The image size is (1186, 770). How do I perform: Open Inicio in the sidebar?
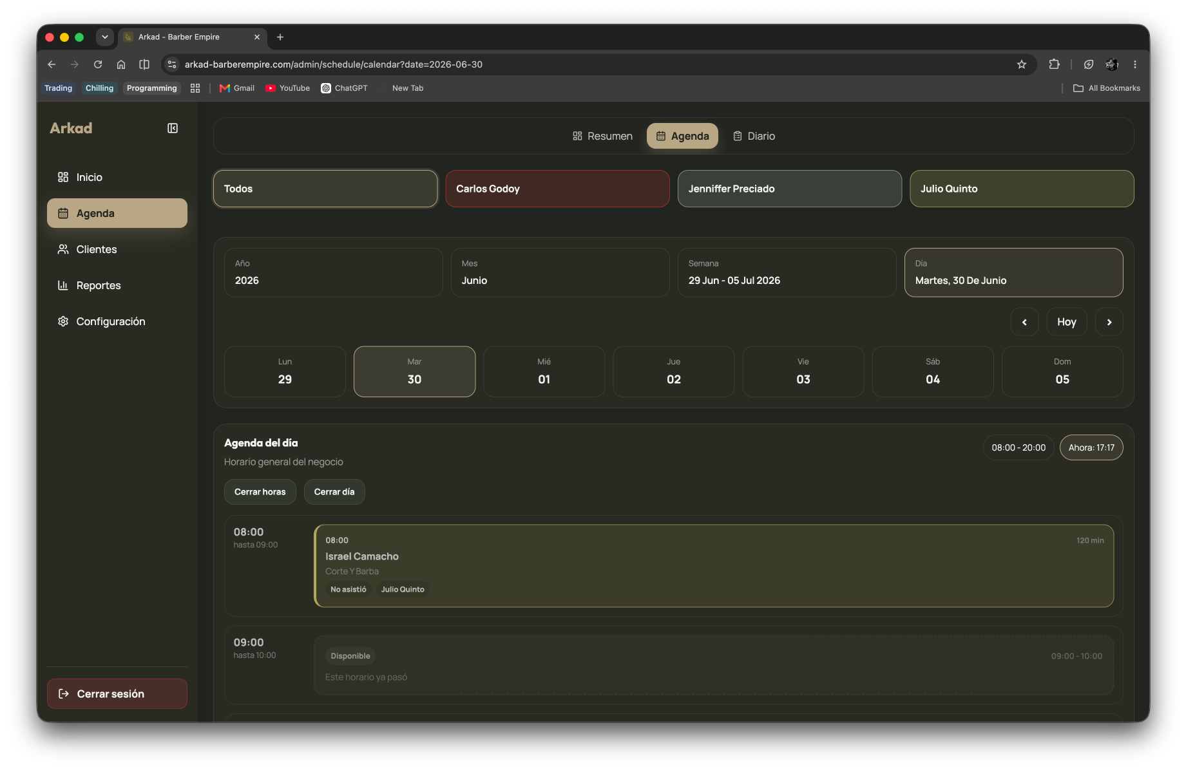[x=117, y=177]
